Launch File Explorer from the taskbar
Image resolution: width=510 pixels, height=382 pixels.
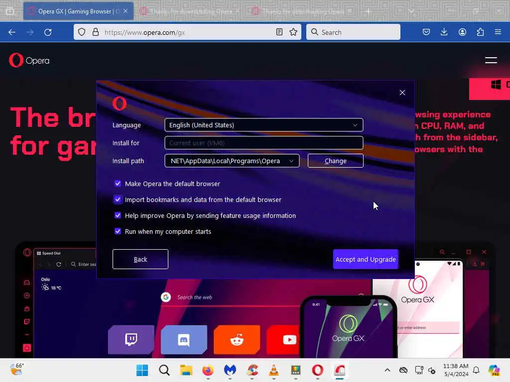pos(186,370)
